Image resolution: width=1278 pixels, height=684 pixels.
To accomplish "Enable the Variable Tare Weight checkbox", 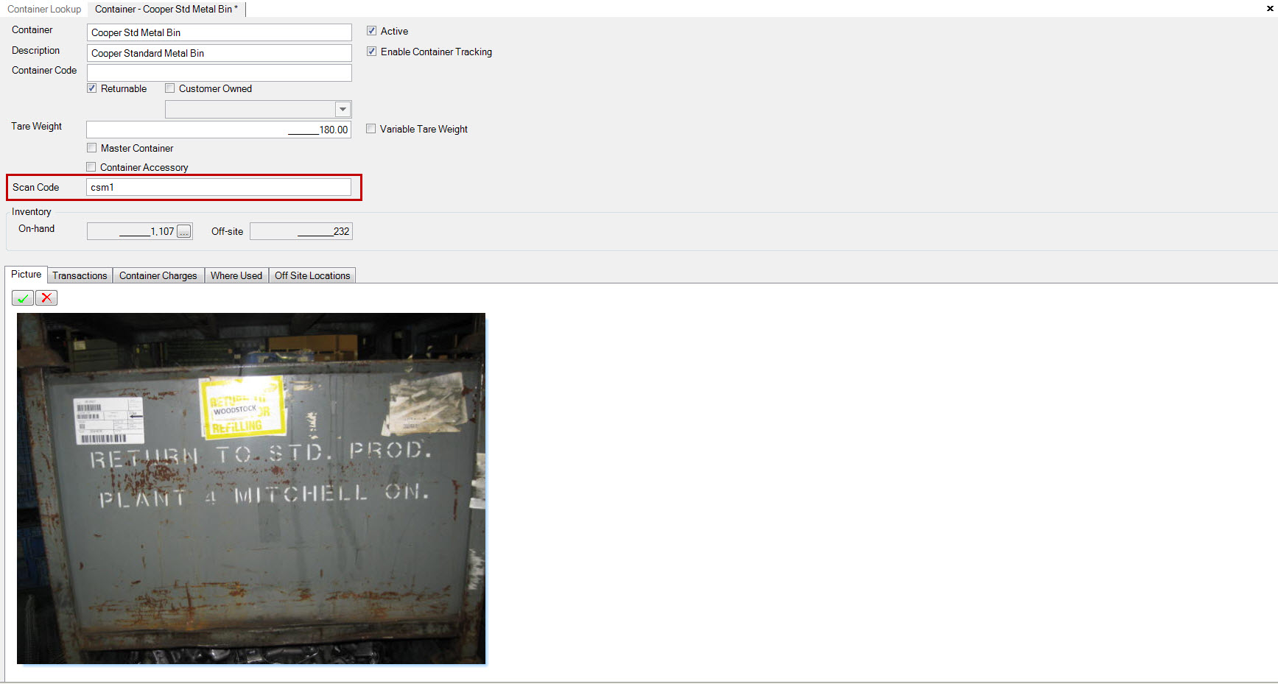I will click(x=371, y=129).
